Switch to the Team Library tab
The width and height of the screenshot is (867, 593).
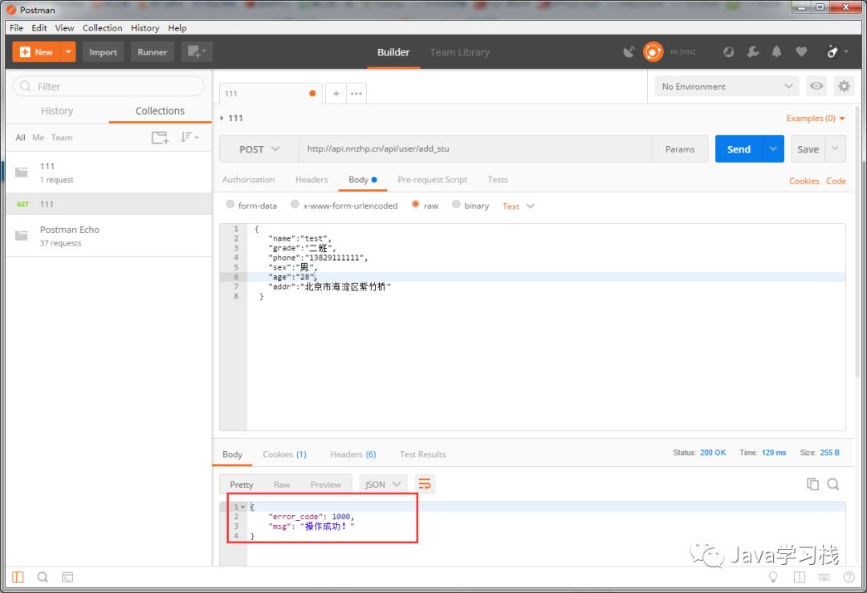[x=459, y=52]
